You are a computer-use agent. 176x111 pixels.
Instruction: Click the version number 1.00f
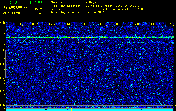pyautogui.click(x=39, y=2)
